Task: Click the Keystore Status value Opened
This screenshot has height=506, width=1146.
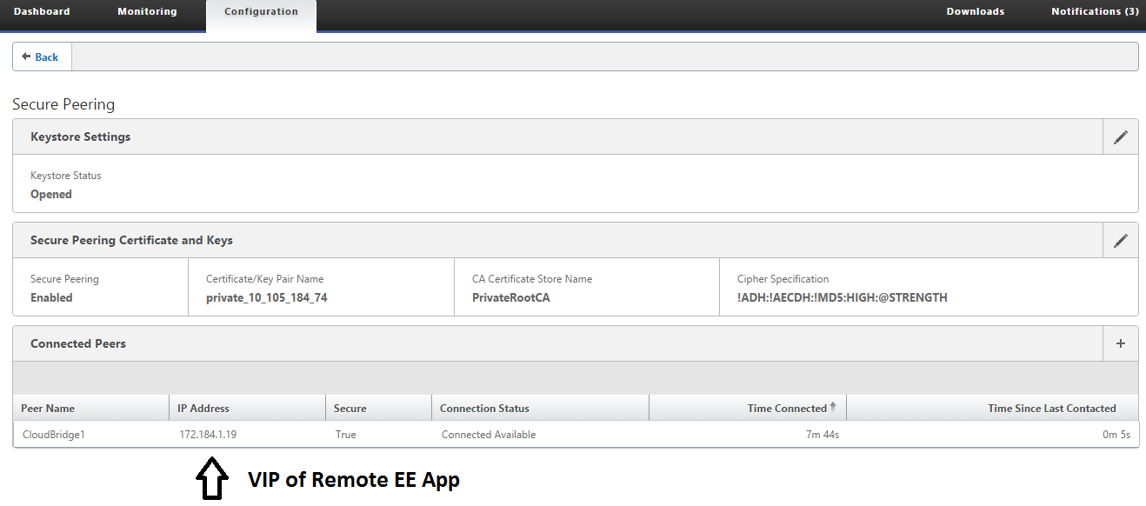Action: (x=51, y=195)
